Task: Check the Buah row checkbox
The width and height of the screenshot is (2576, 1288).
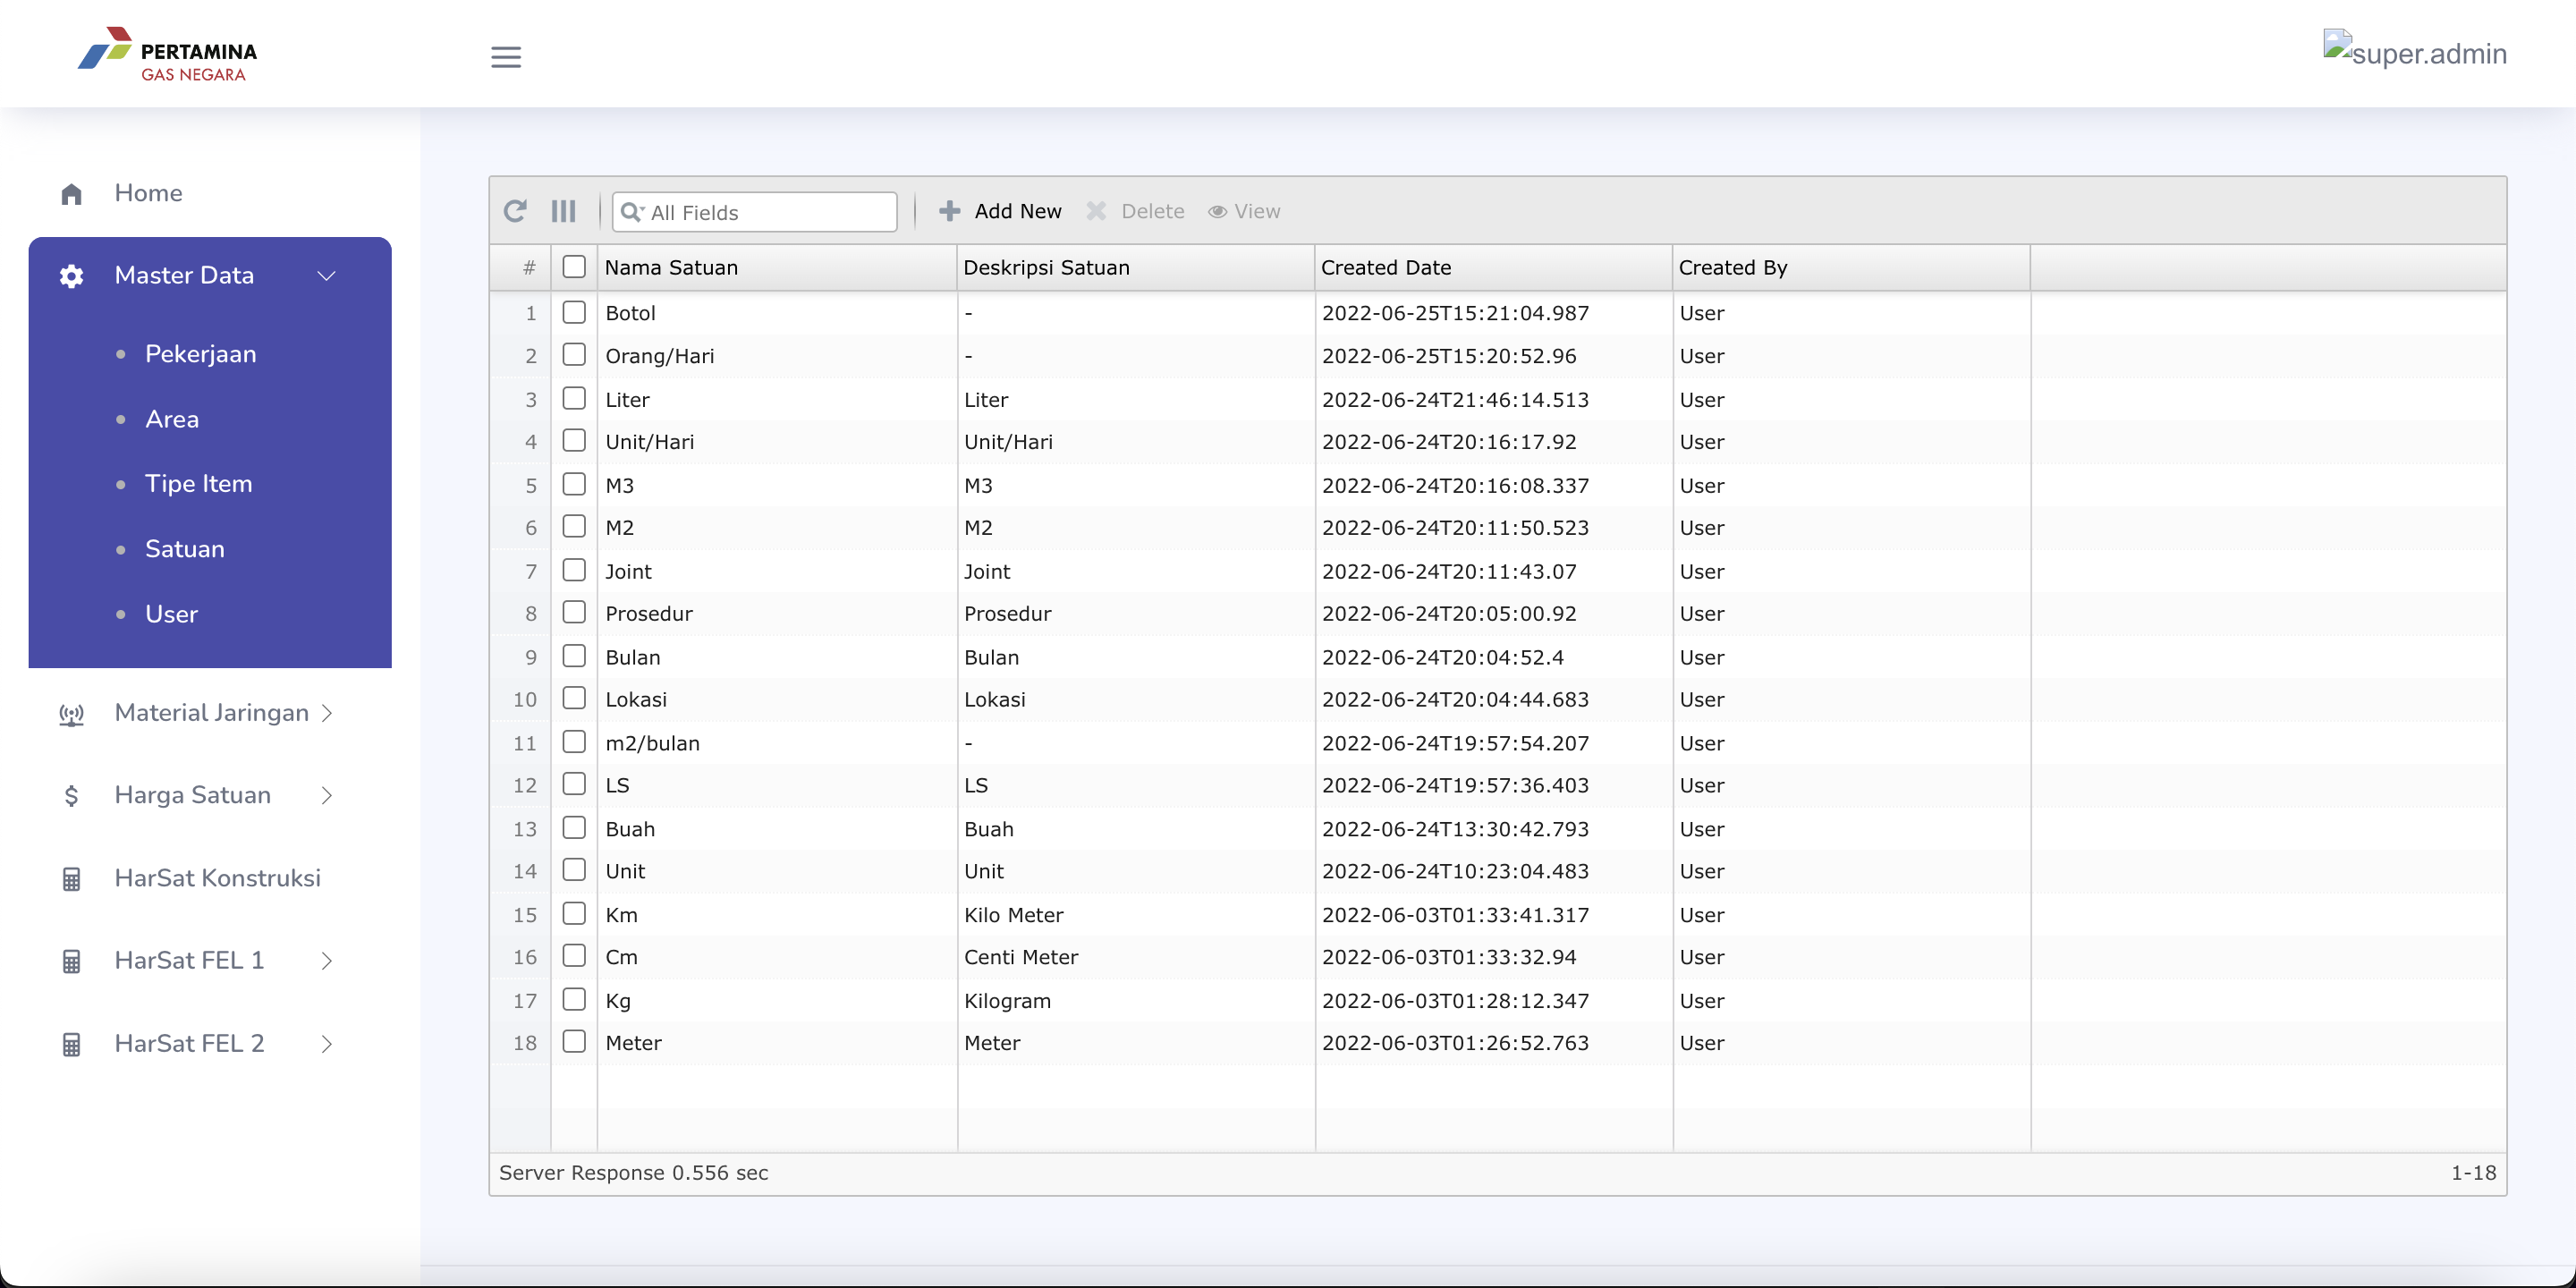Action: (x=574, y=828)
